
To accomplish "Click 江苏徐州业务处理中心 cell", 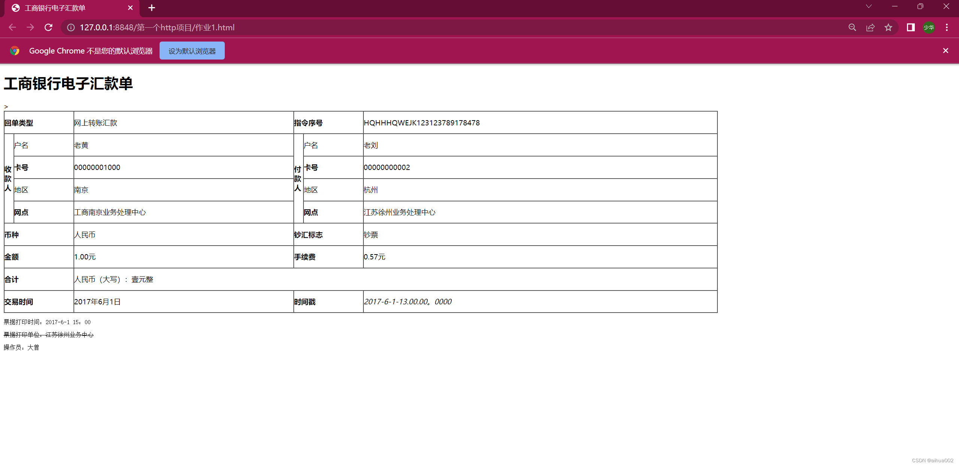I will coord(540,212).
